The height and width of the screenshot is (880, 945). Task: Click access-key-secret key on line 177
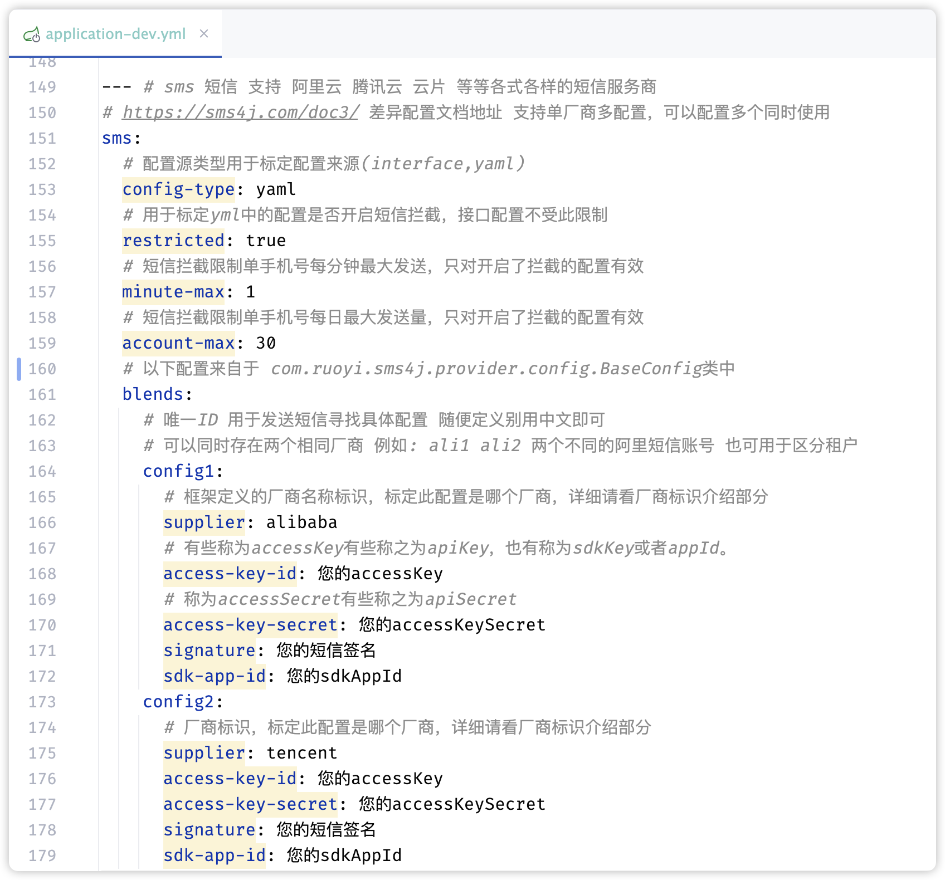click(250, 804)
